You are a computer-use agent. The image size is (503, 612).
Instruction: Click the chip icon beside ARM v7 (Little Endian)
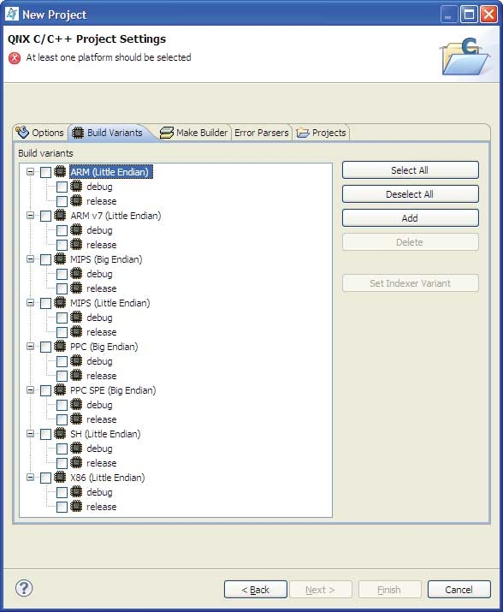tap(60, 215)
